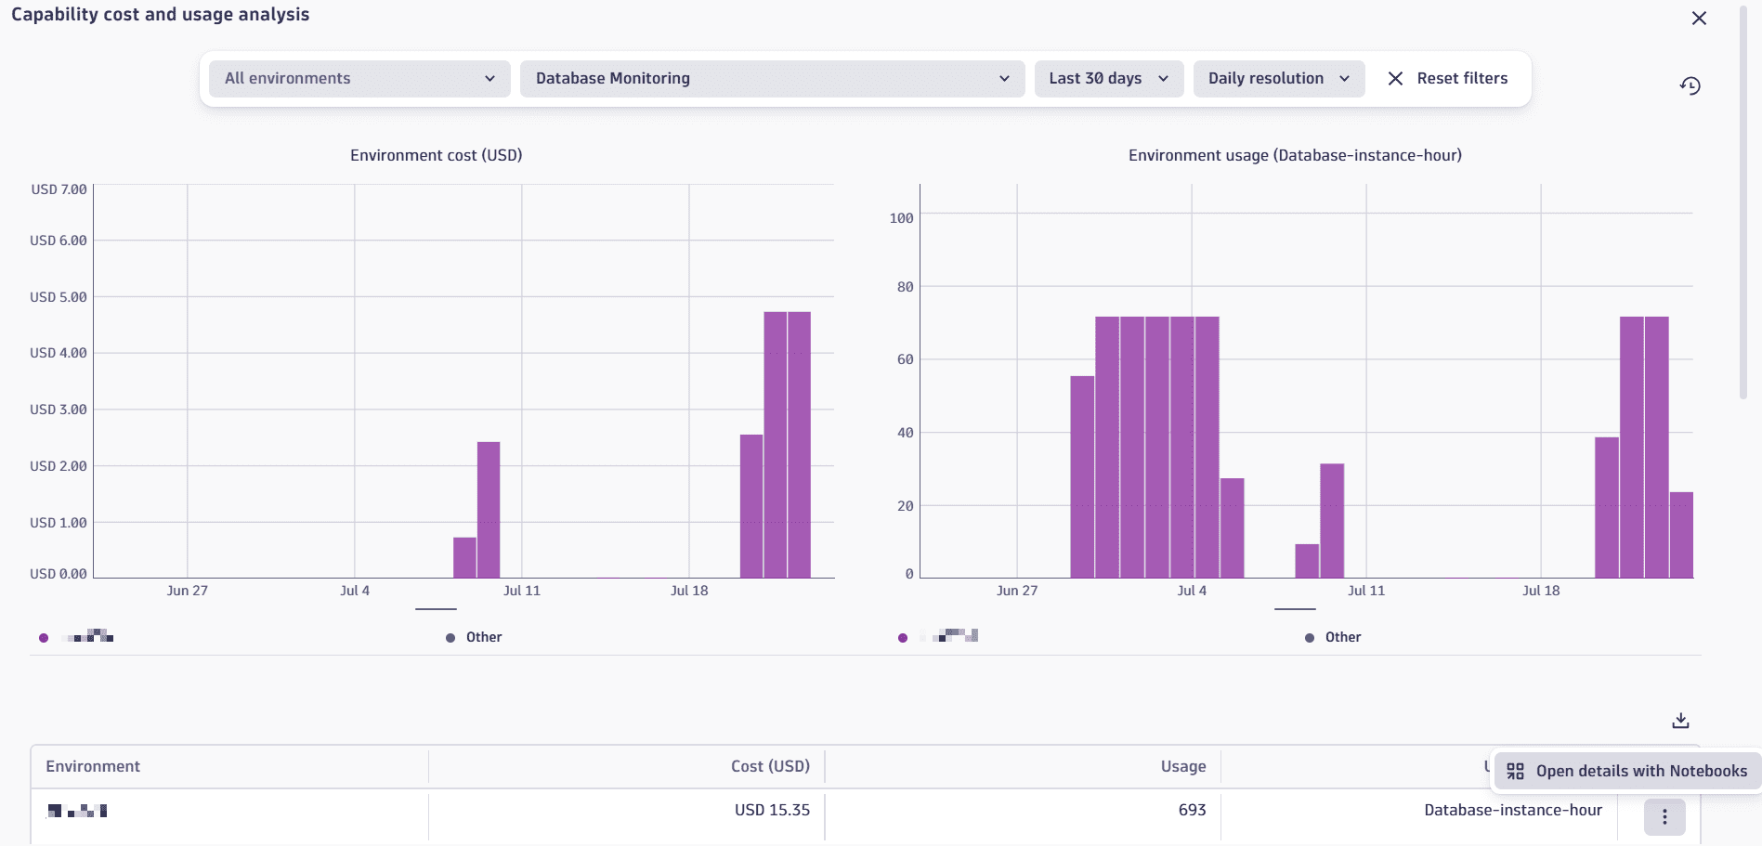The height and width of the screenshot is (846, 1762).
Task: Click the Capability cost and usage analysis heading
Action: click(x=160, y=15)
